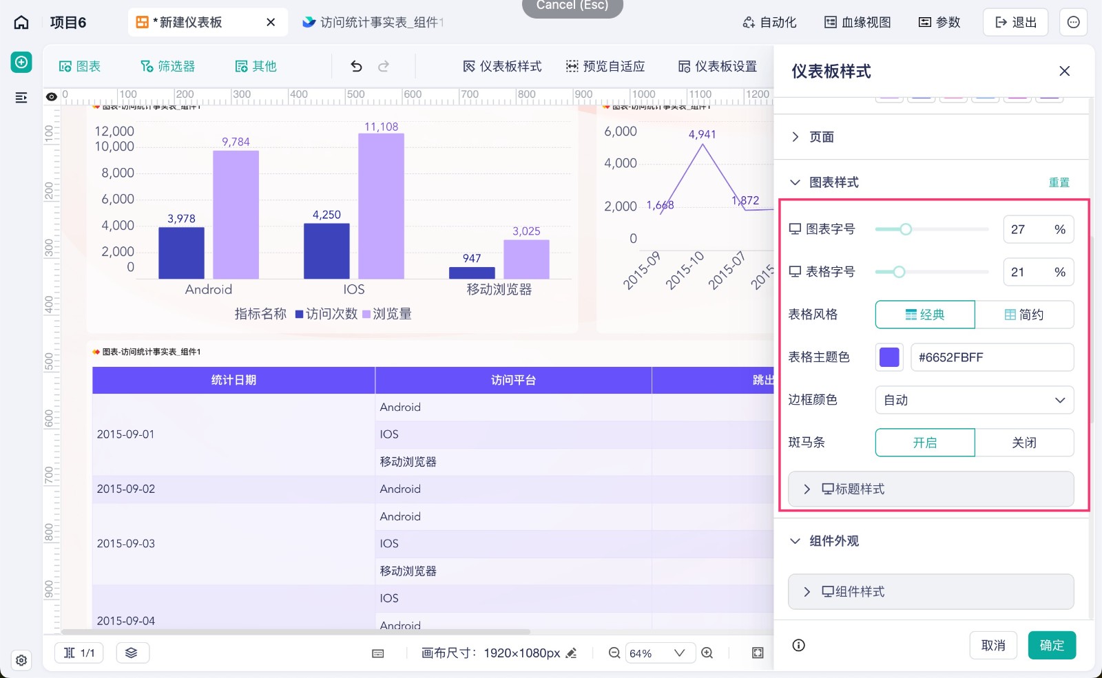Open the 边框颜色 dropdown
The height and width of the screenshot is (678, 1102).
(975, 400)
